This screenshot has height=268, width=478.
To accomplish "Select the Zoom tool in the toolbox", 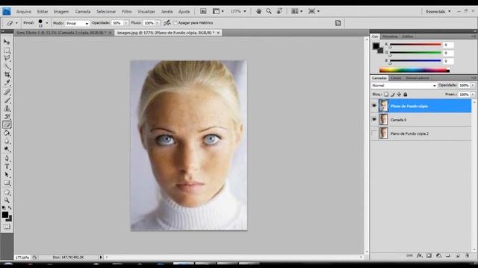I will click(7, 200).
